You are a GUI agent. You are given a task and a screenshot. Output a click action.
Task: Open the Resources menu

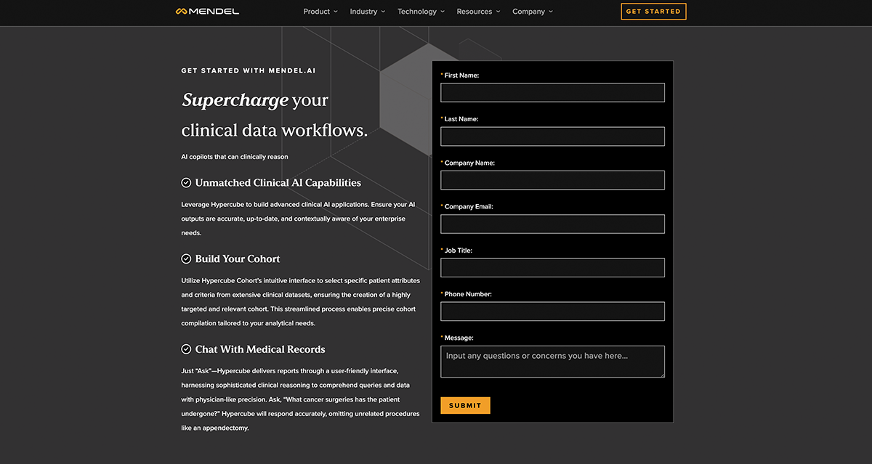[x=479, y=12]
